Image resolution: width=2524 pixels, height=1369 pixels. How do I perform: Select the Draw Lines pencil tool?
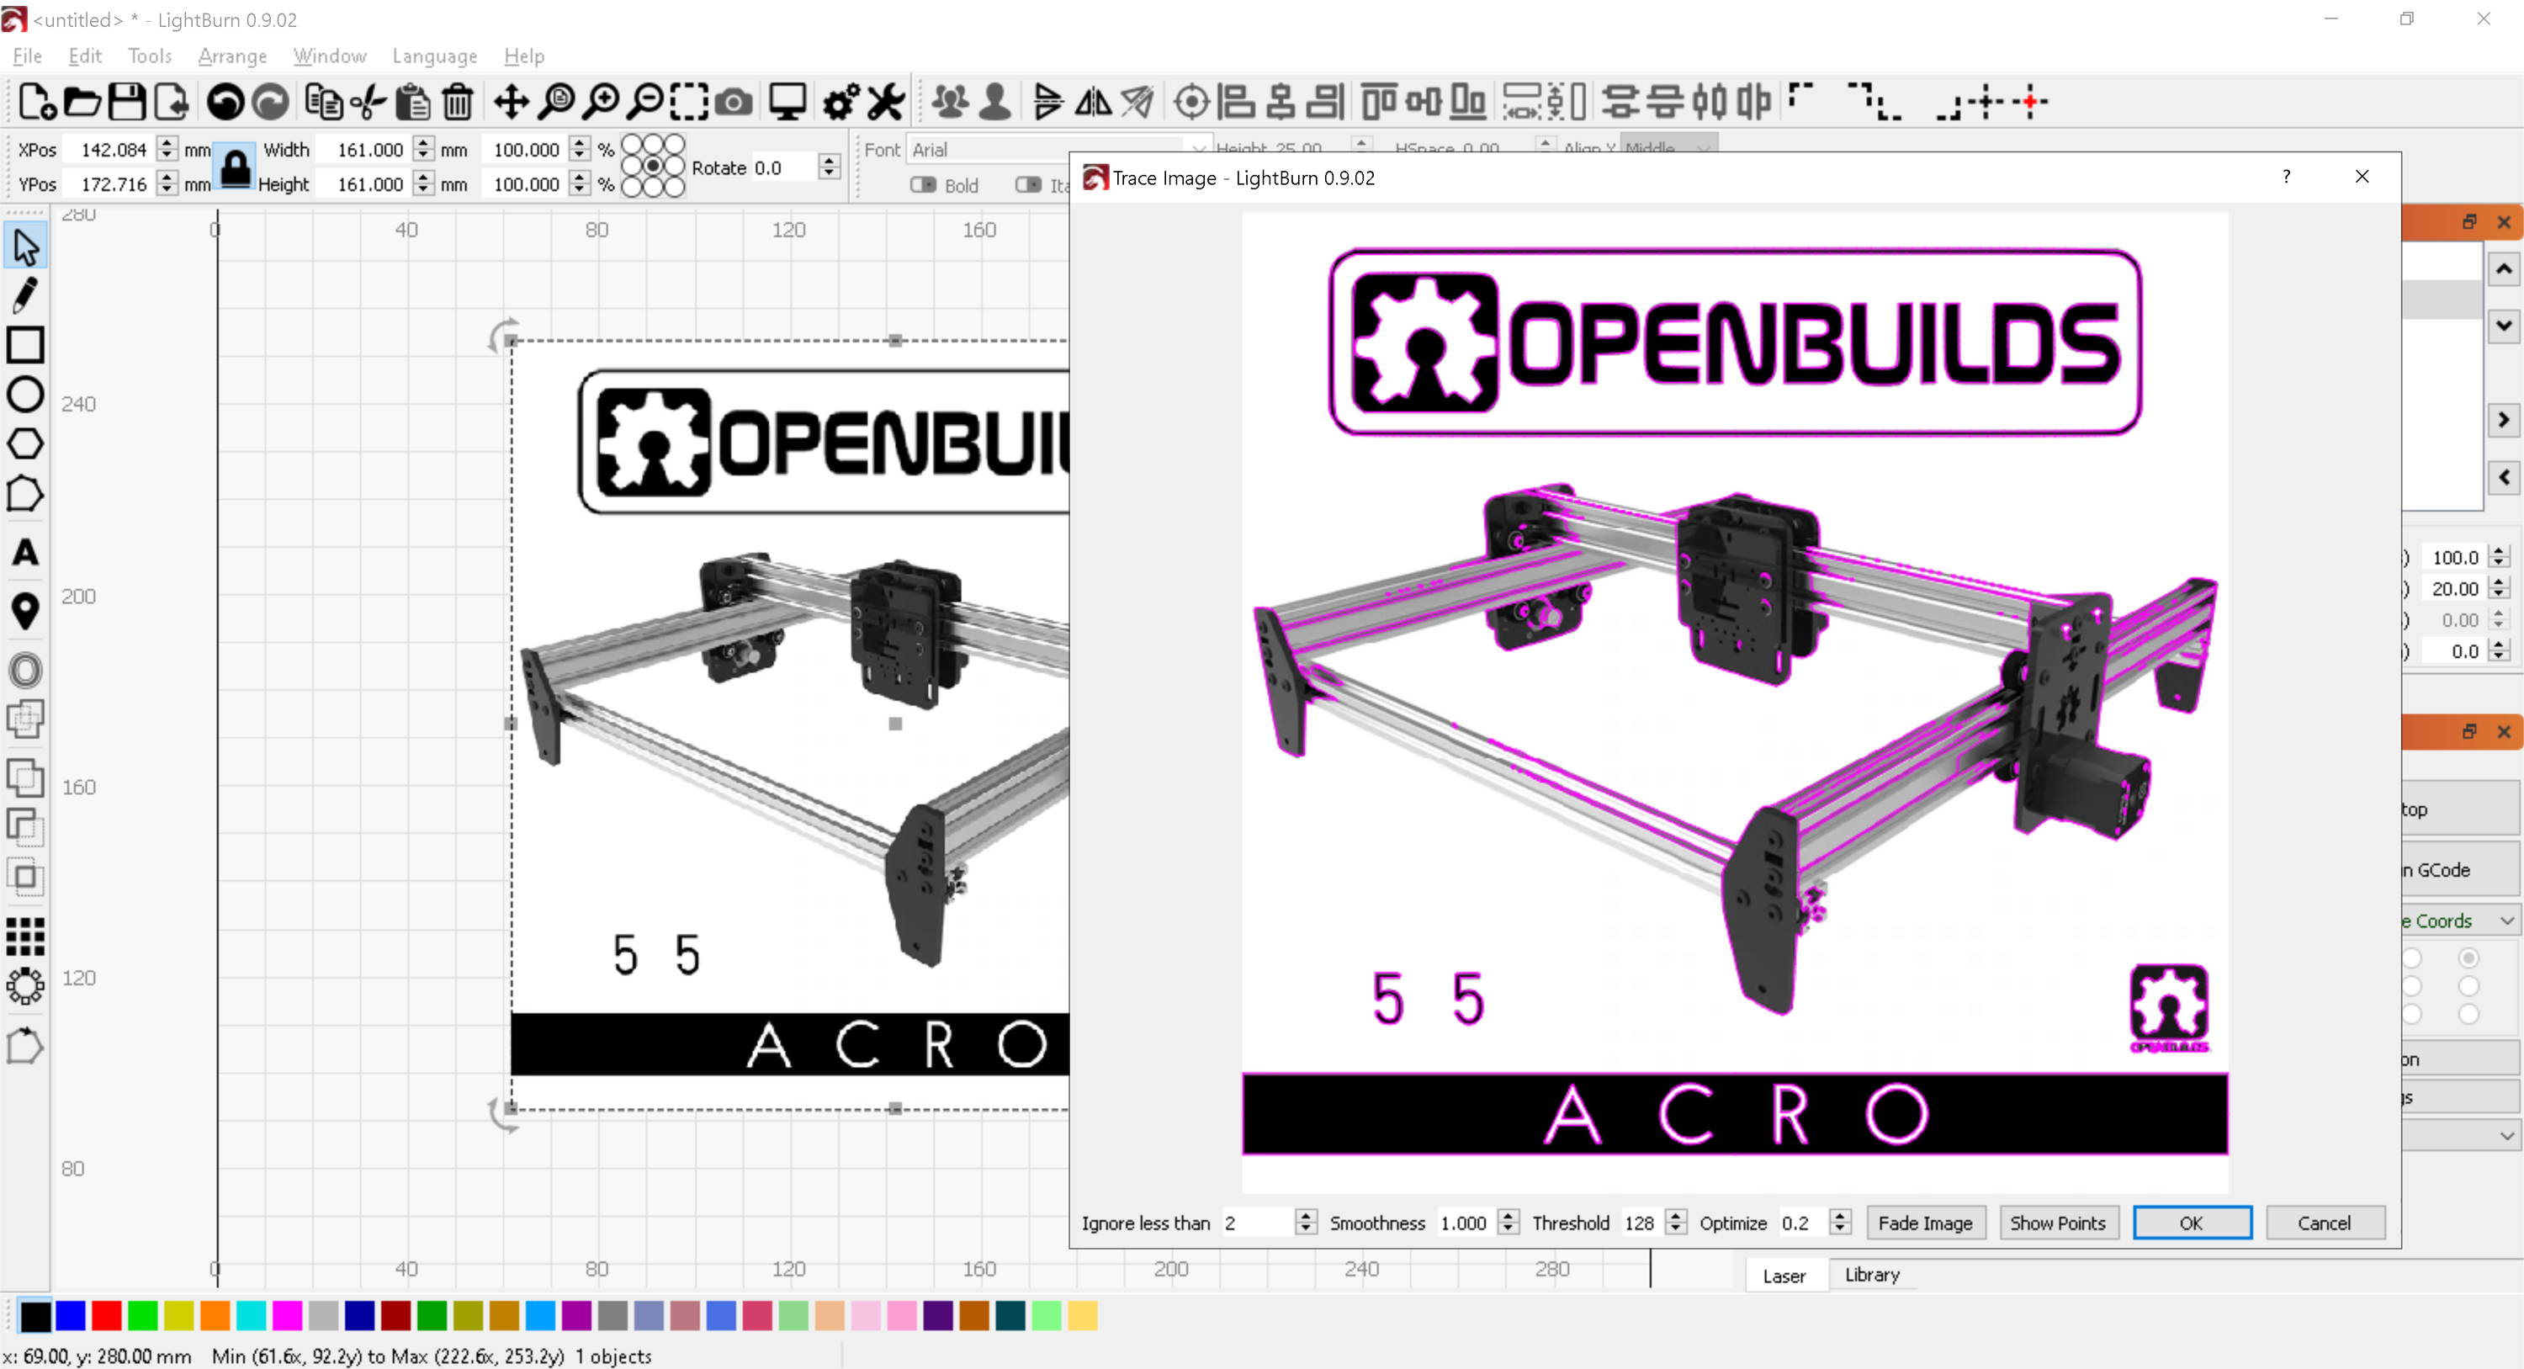(x=25, y=295)
